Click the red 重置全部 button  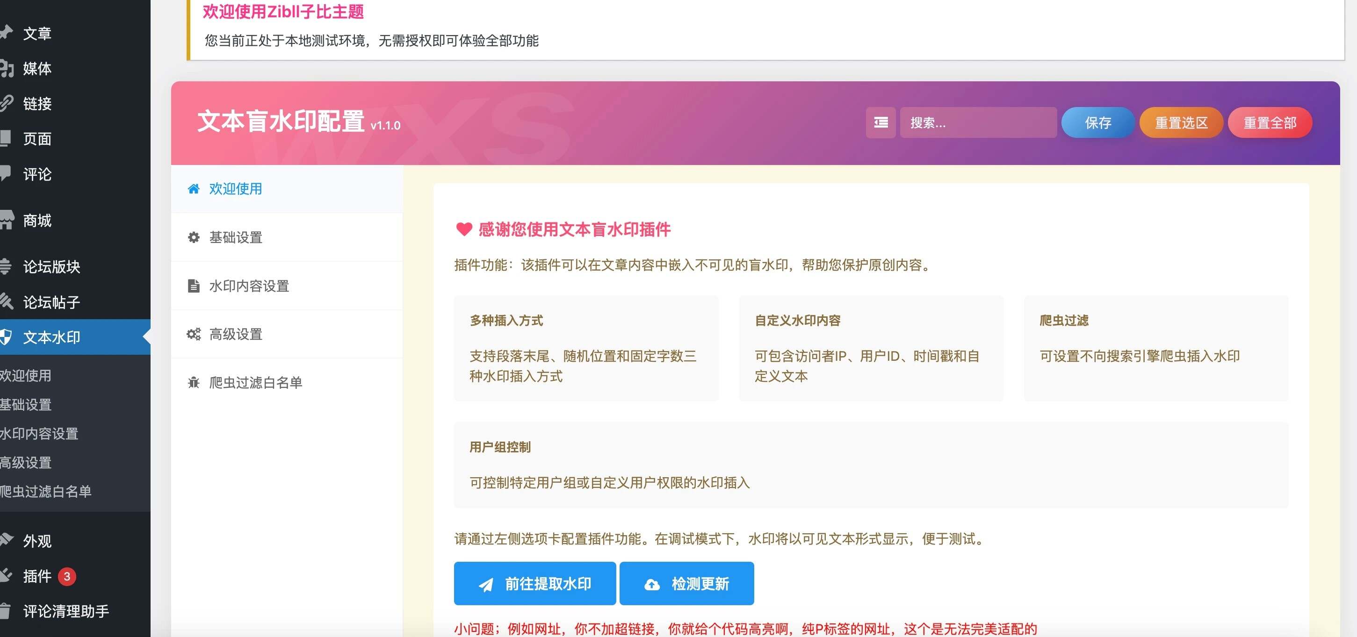(x=1270, y=122)
